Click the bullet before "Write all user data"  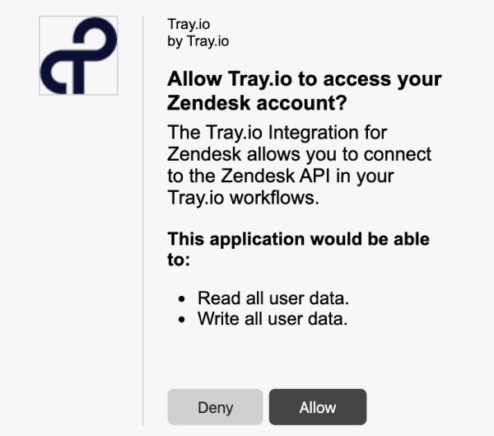click(x=181, y=319)
